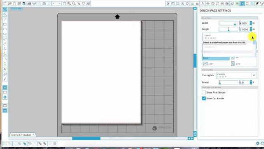The width and height of the screenshot is (264, 149).
Task: Open the Design Page Settings icon highlighted blue
Action: pyautogui.click(x=242, y=3)
